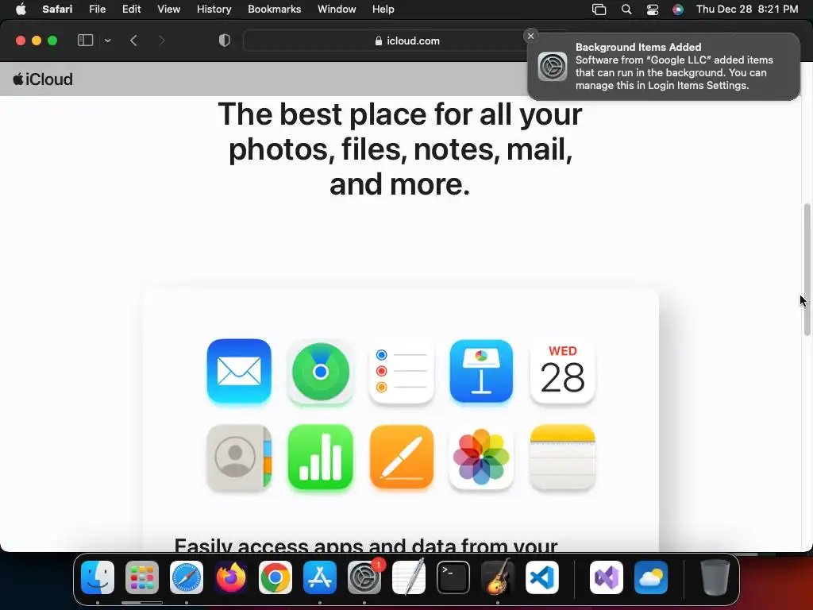Open TextEdit from the Dock

tap(409, 577)
